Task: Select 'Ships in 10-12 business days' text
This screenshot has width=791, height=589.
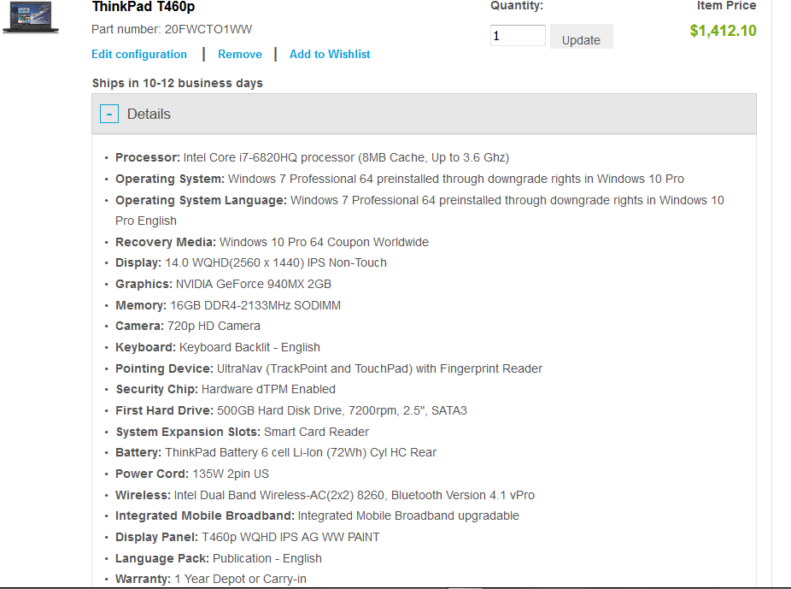Action: coord(177,83)
